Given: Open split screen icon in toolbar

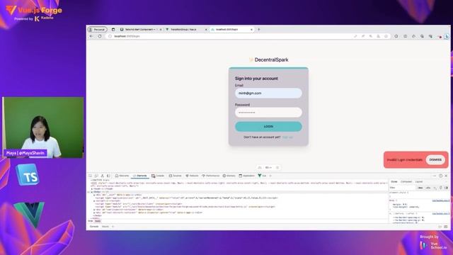Looking at the screenshot, I should point(406,36).
